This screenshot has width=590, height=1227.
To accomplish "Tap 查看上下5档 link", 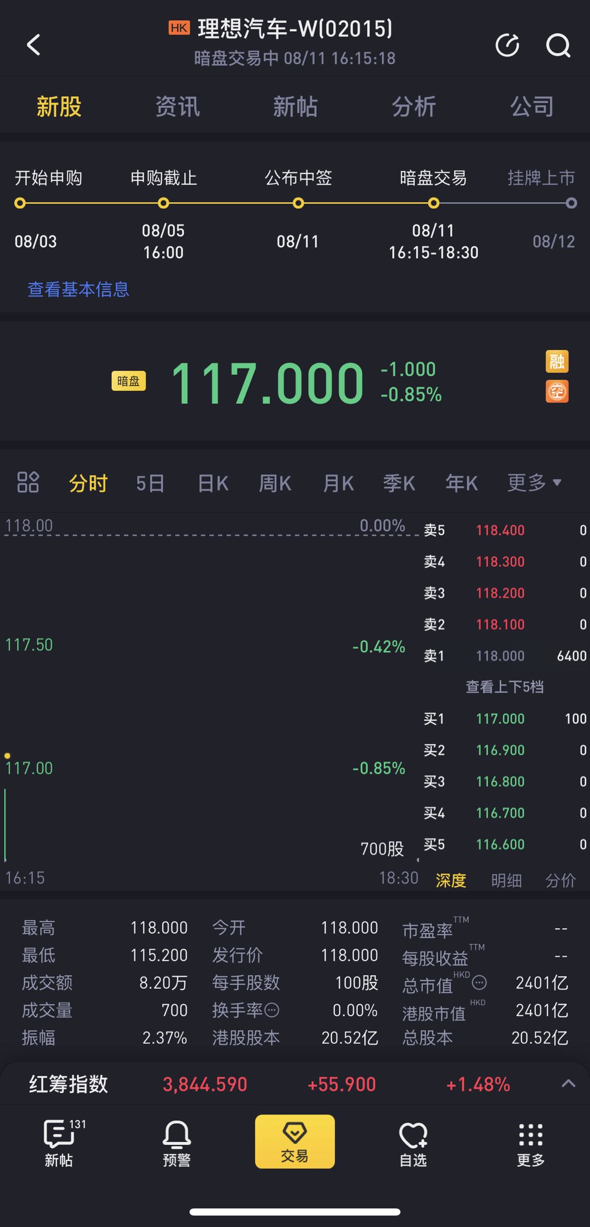I will coord(504,687).
